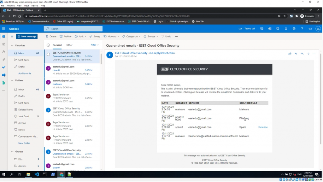The height and width of the screenshot is (182, 323).
Task: Click Delete in the toolbar
Action: 51,37
